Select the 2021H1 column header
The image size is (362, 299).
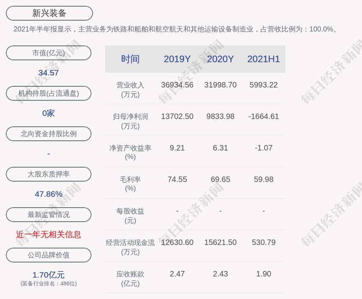click(x=264, y=59)
